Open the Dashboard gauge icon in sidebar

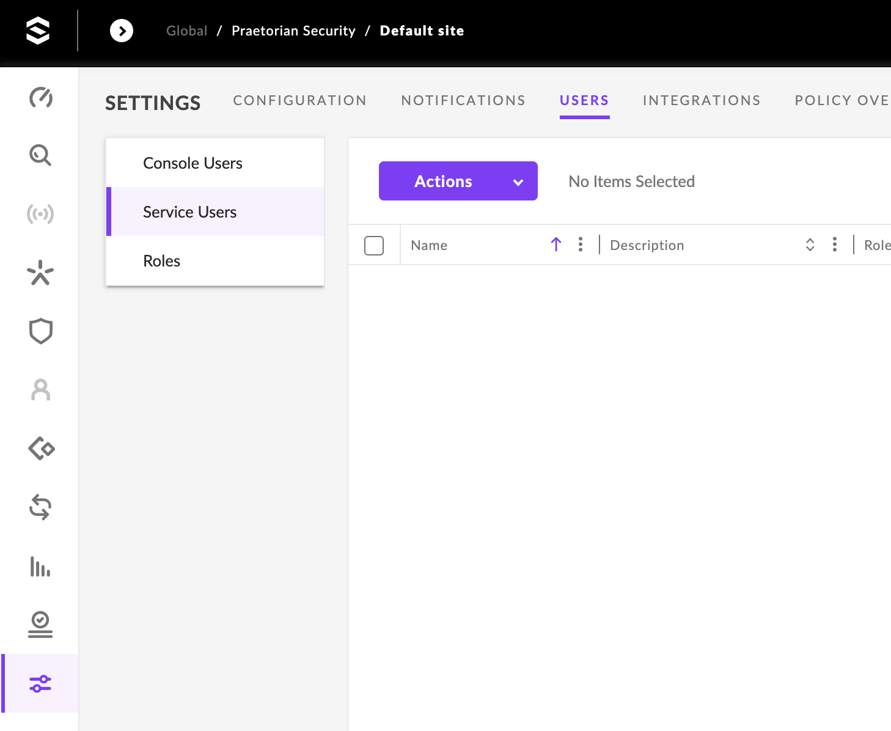(x=41, y=97)
